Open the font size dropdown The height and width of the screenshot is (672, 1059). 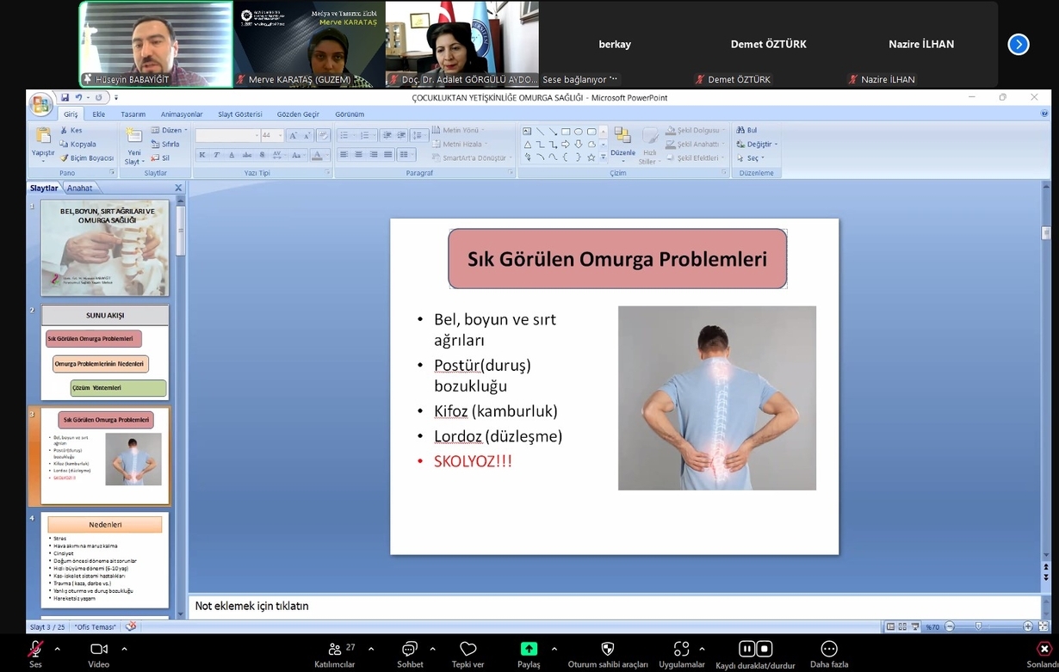(281, 135)
